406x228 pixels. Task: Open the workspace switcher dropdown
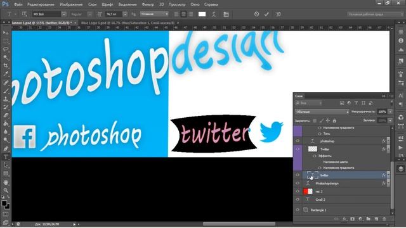(375, 14)
